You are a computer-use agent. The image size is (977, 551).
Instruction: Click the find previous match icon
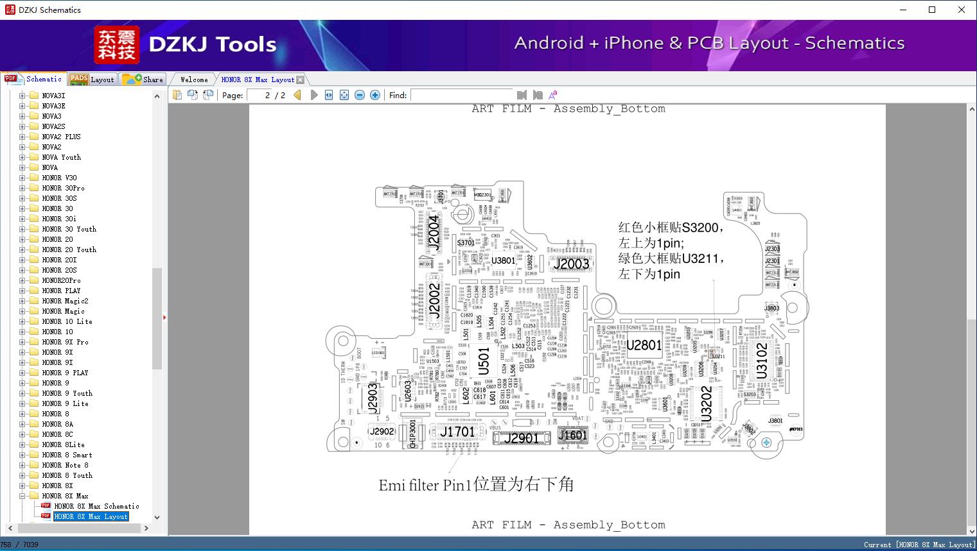522,95
